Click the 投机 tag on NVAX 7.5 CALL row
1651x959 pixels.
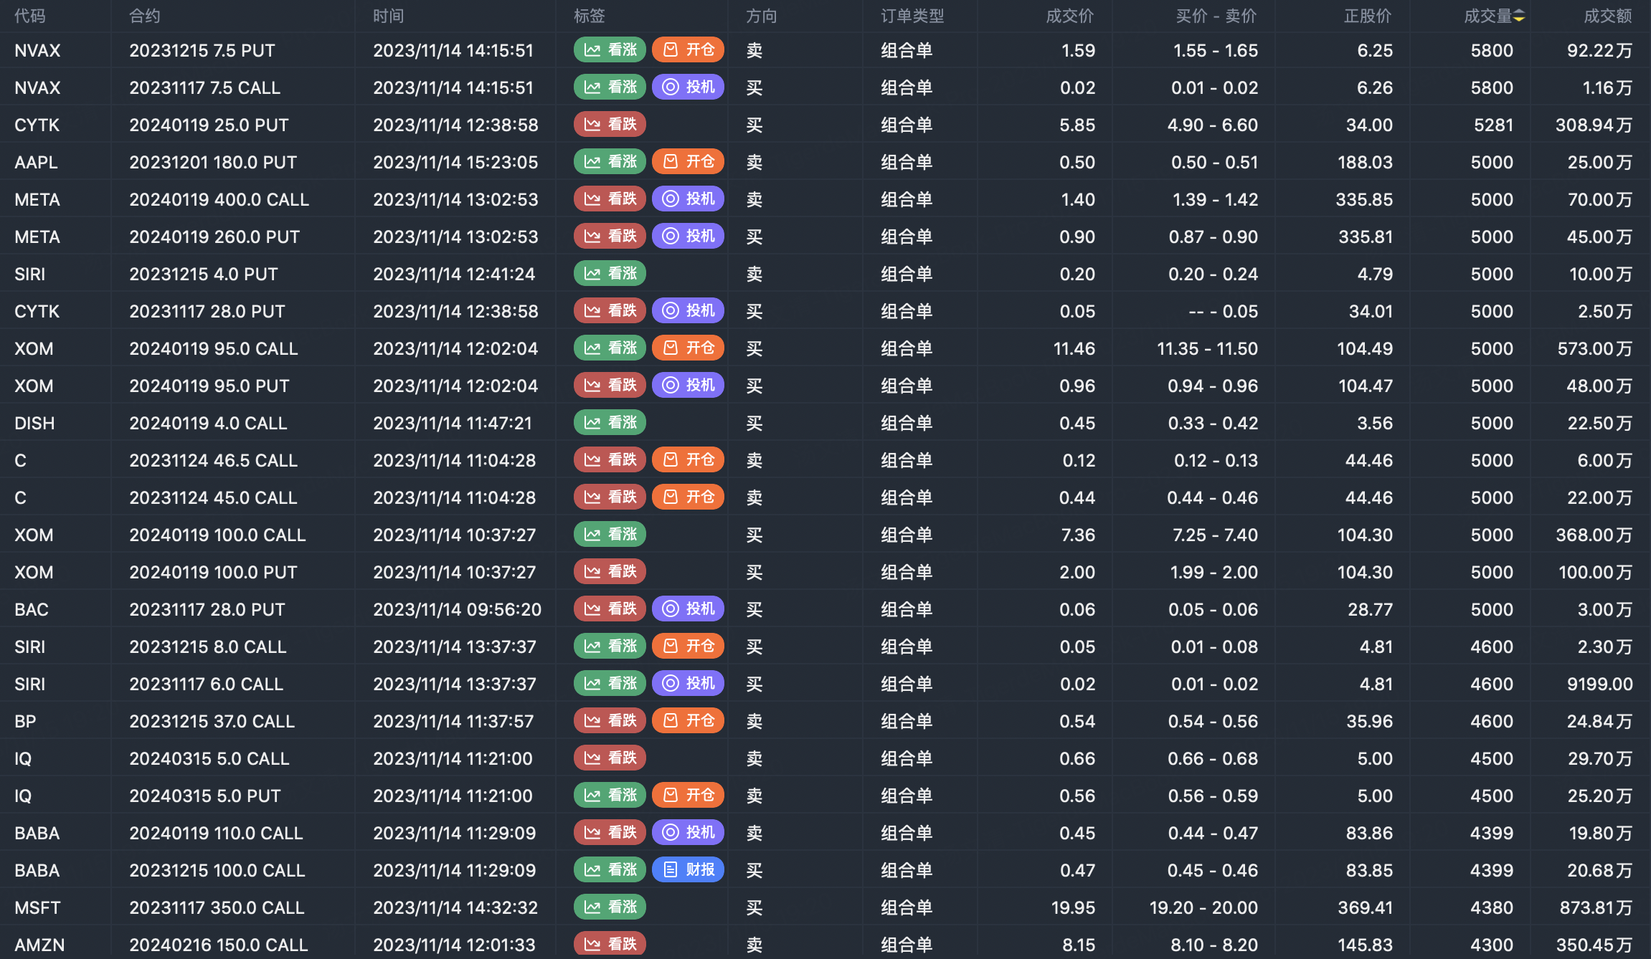pyautogui.click(x=689, y=87)
